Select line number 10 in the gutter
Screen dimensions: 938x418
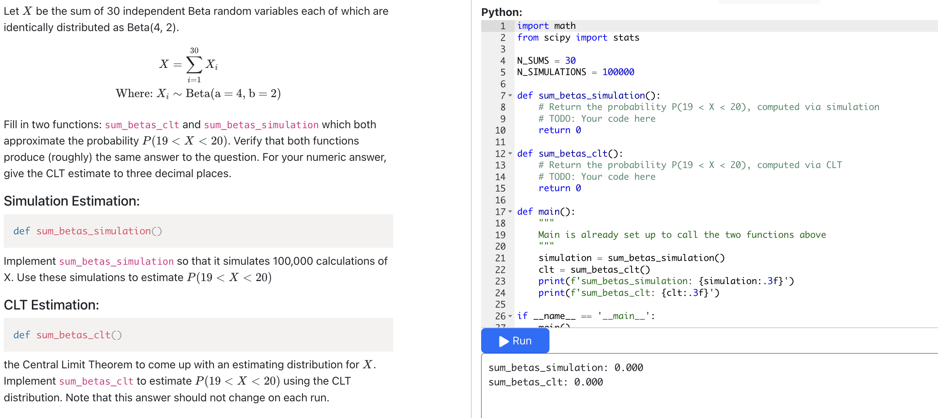pos(500,130)
